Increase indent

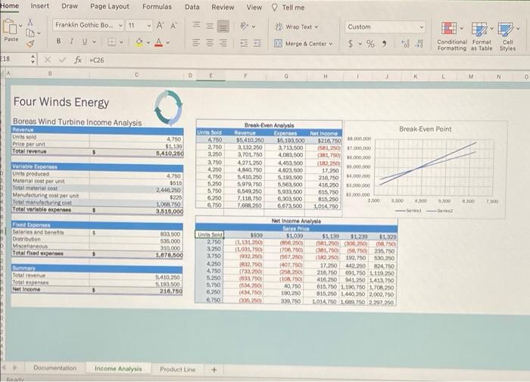(257, 43)
